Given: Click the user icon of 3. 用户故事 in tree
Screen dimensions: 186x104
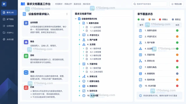Looking at the screenshot, I should (84, 40).
